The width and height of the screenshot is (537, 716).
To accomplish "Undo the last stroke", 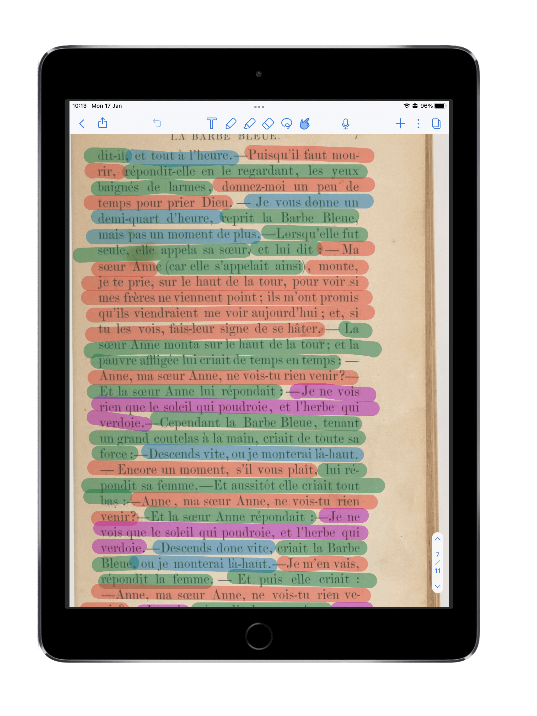I will point(157,123).
